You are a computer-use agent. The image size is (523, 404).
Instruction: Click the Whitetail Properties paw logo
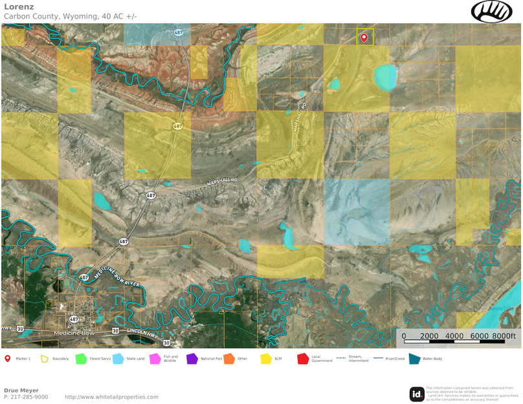pyautogui.click(x=491, y=12)
